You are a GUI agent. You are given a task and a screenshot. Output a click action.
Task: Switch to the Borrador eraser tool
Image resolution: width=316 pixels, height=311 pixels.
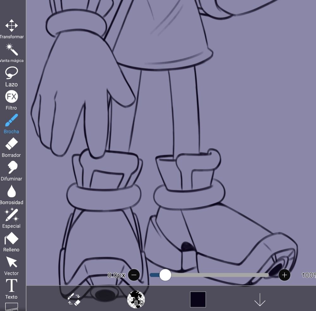[x=11, y=147]
